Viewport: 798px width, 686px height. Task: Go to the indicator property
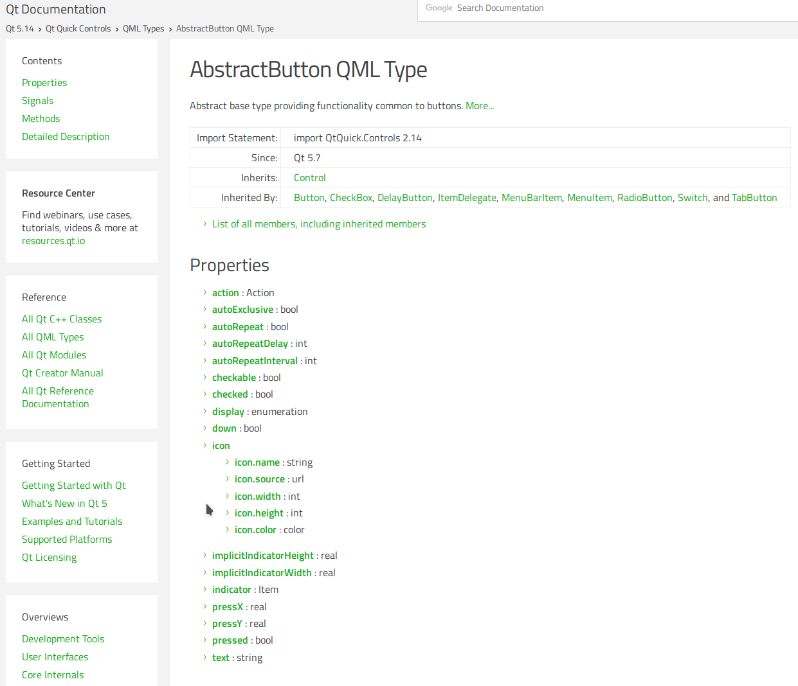click(x=231, y=590)
